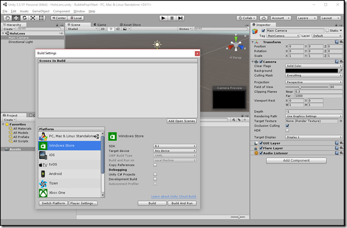
Task: Toggle Flare Layer component checkbox
Action: pos(261,148)
